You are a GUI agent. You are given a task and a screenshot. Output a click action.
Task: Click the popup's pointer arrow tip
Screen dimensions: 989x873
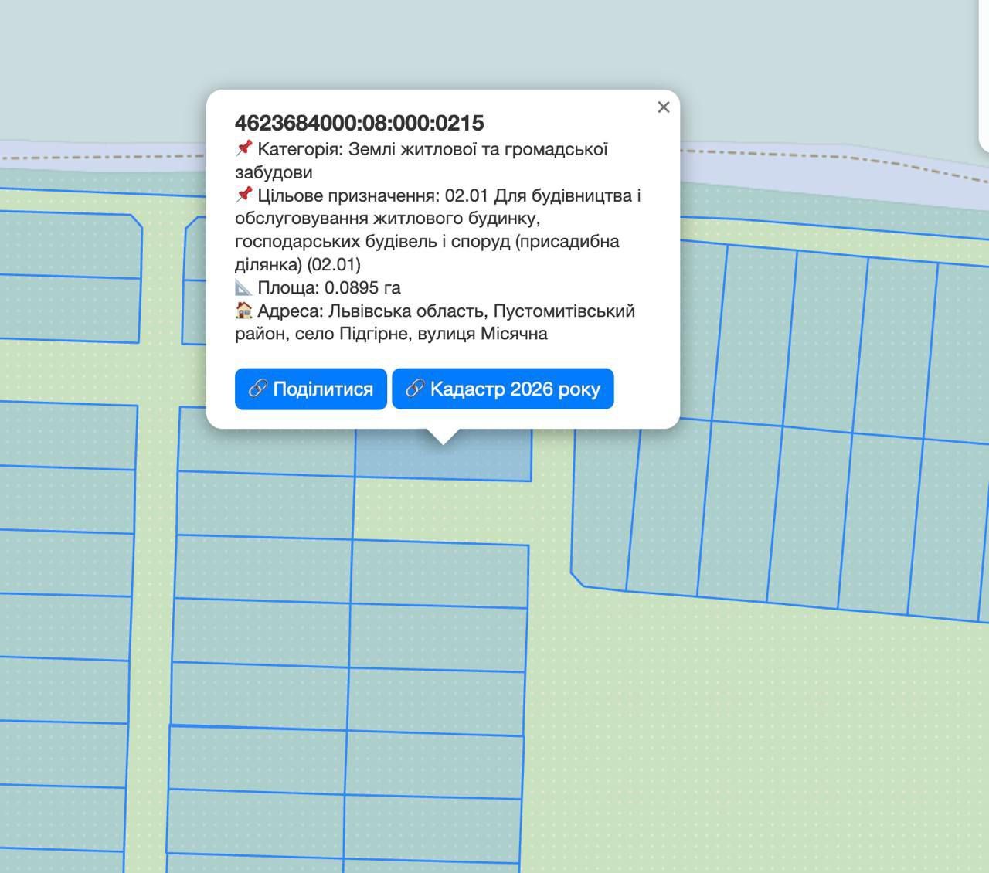pos(443,443)
